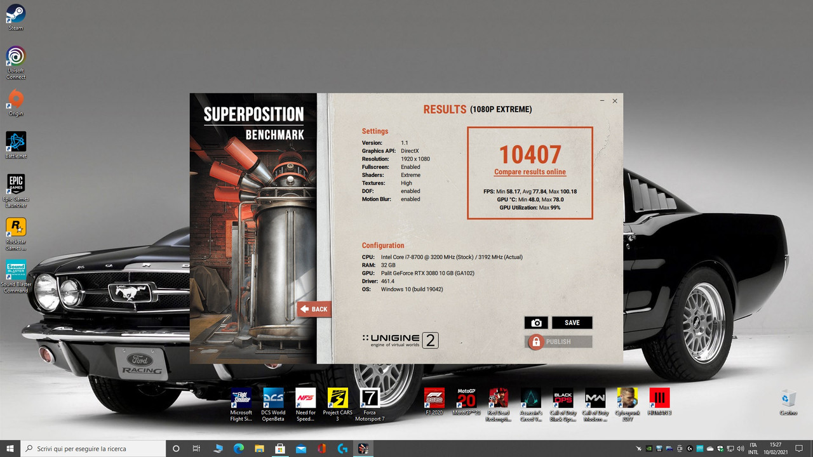The image size is (813, 457).
Task: Open Microsoft Store from the taskbar
Action: pos(279,448)
